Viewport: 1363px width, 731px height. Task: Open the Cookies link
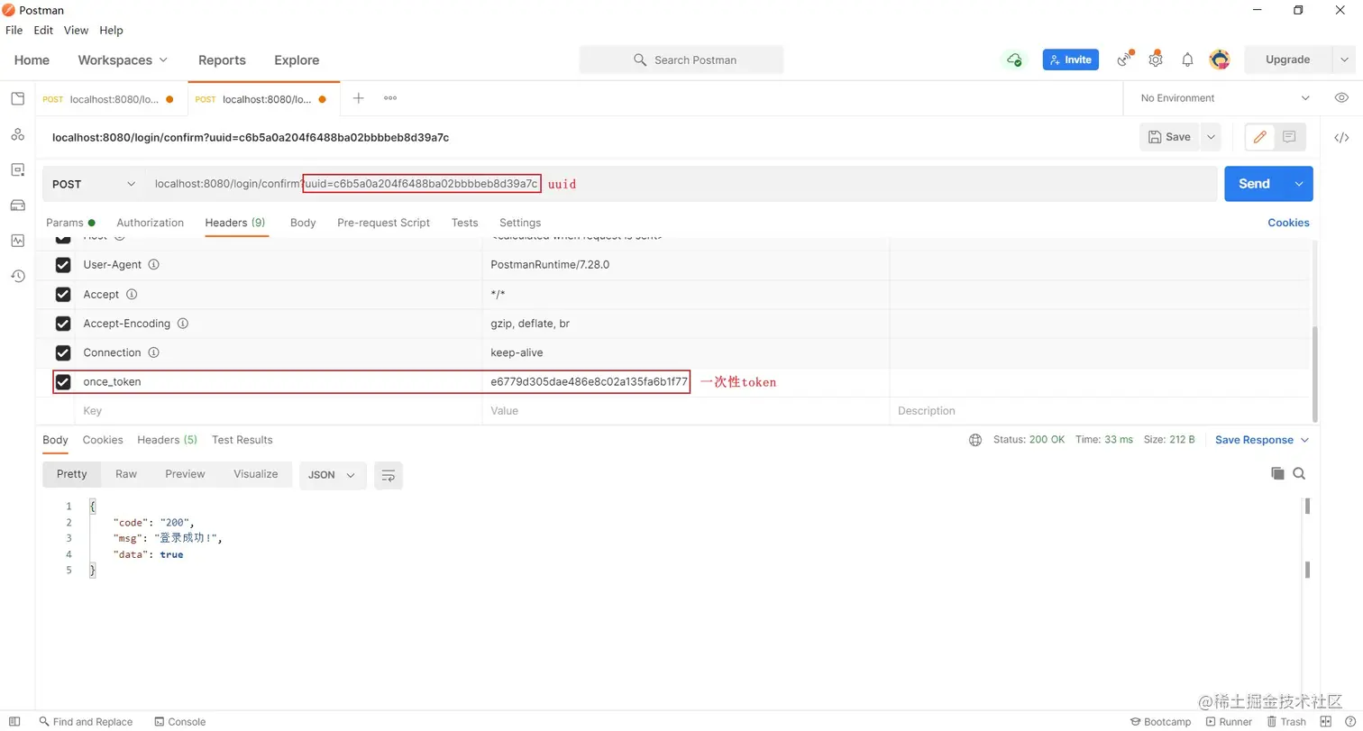1288,223
